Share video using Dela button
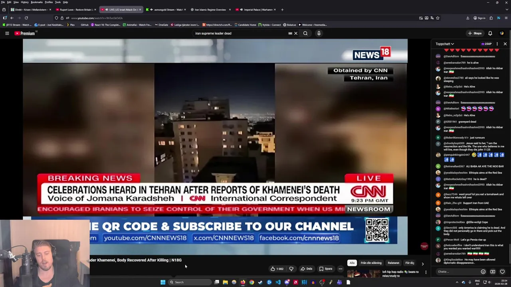This screenshot has width=511, height=287. tap(306, 269)
